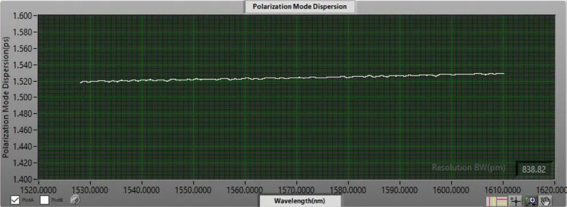Click the Wavelength(nm) axis label
Viewport: 567px width, 207px height.
[300, 201]
